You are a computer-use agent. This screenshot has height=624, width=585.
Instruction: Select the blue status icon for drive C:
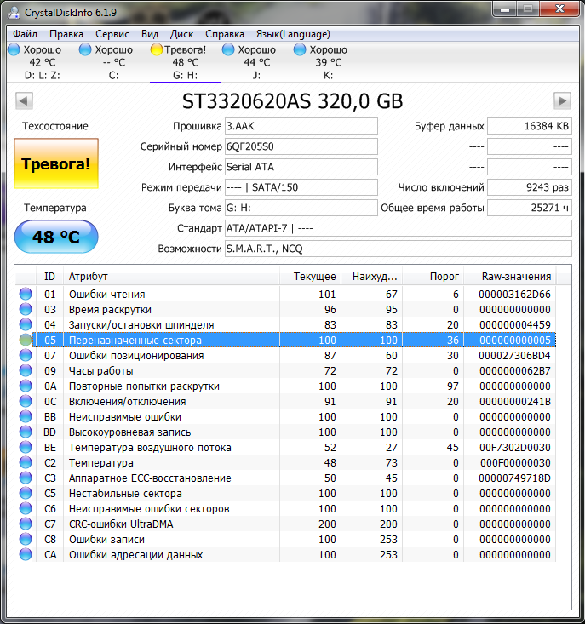point(85,50)
